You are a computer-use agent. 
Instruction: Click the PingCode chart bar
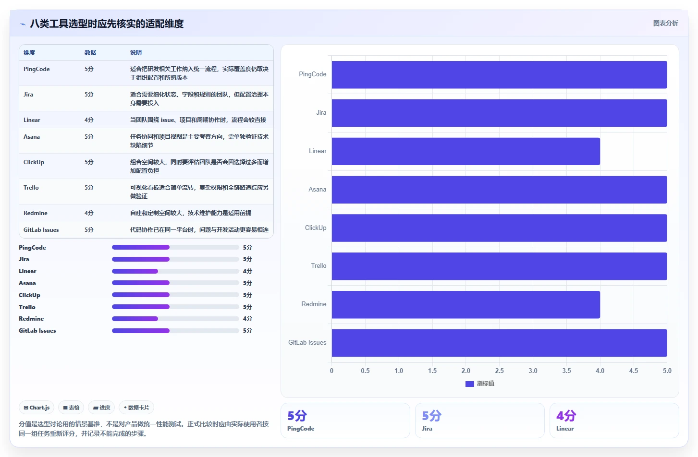pos(499,74)
